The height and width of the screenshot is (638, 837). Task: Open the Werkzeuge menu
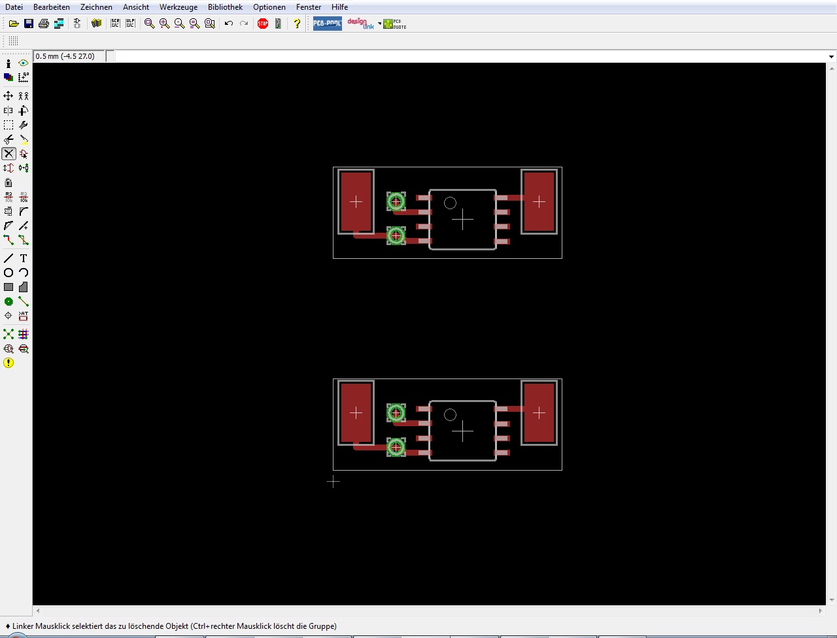coord(179,7)
